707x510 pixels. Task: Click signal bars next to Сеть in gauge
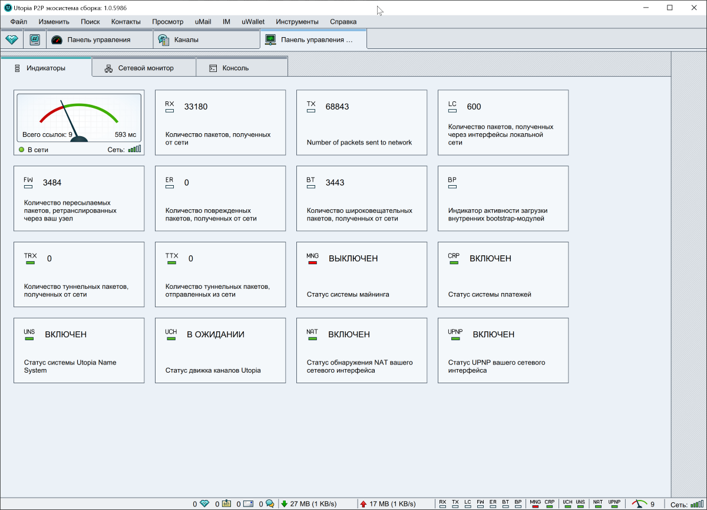click(135, 149)
